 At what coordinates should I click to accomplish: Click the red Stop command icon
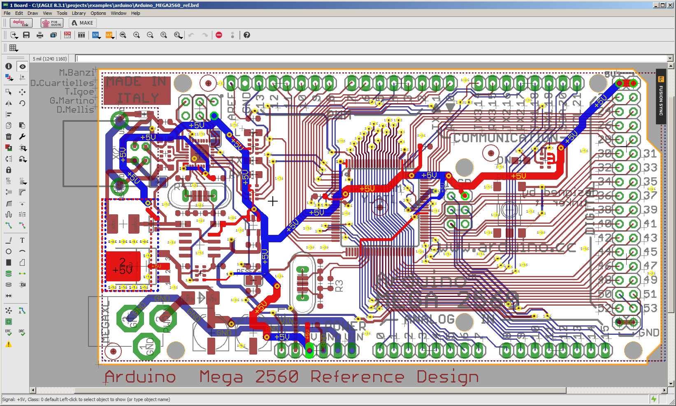point(219,35)
